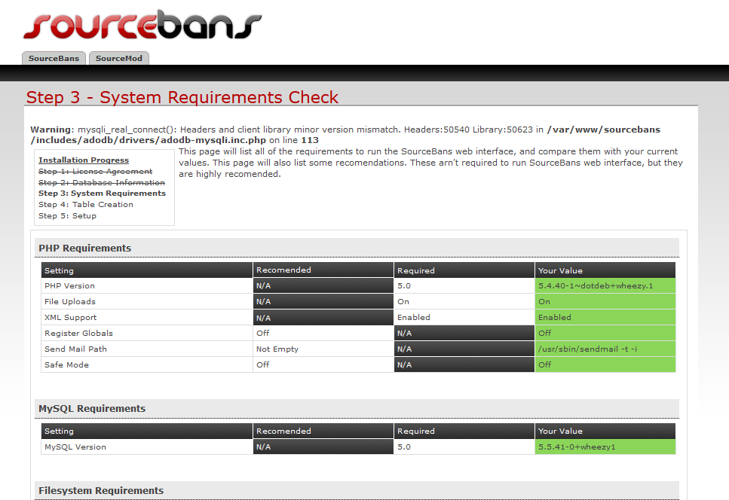
Task: Select Step 4: Table Creation
Action: coord(85,205)
